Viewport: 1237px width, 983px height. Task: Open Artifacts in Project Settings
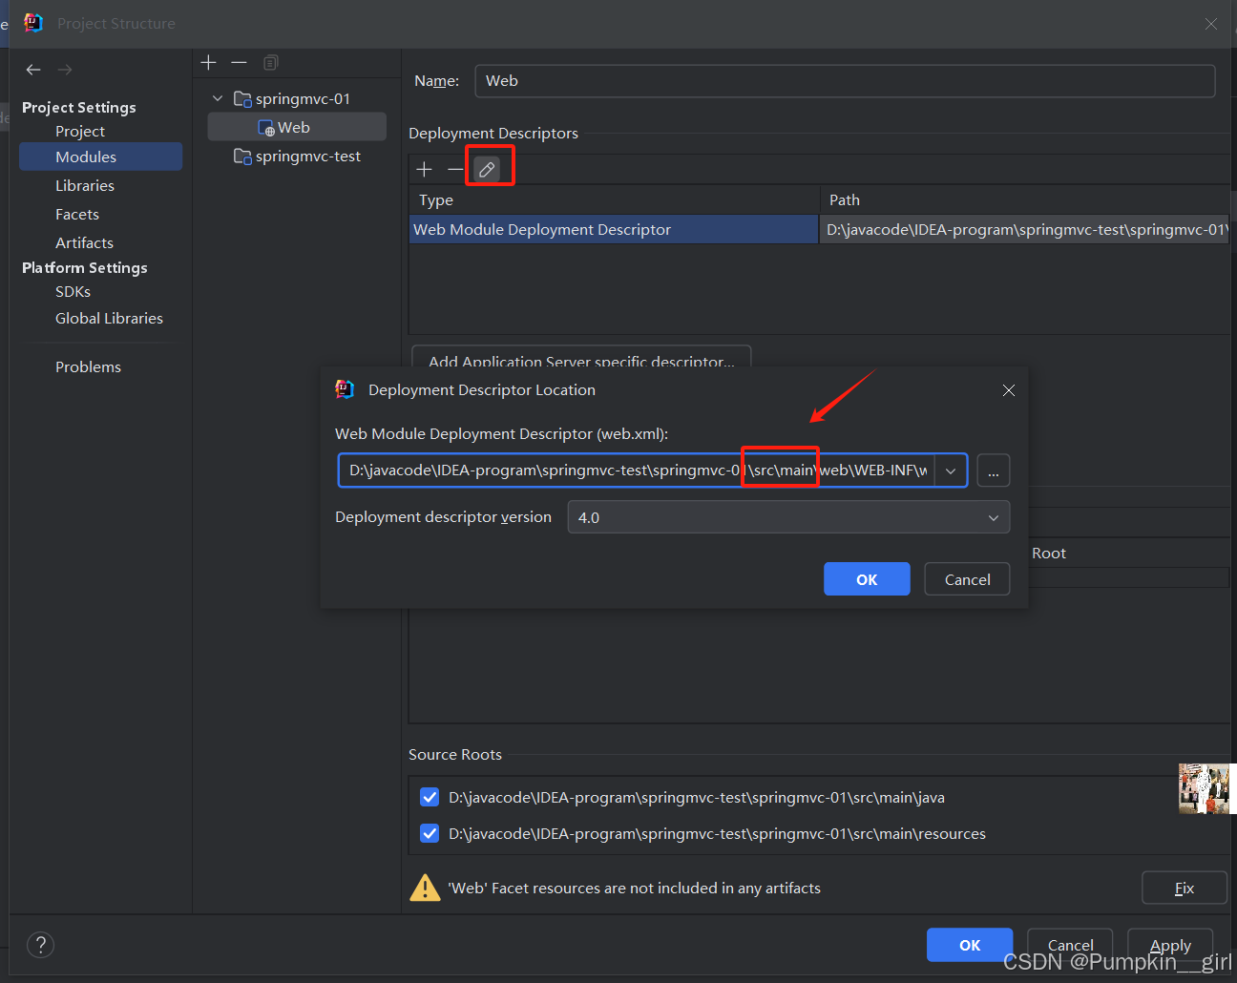[84, 243]
